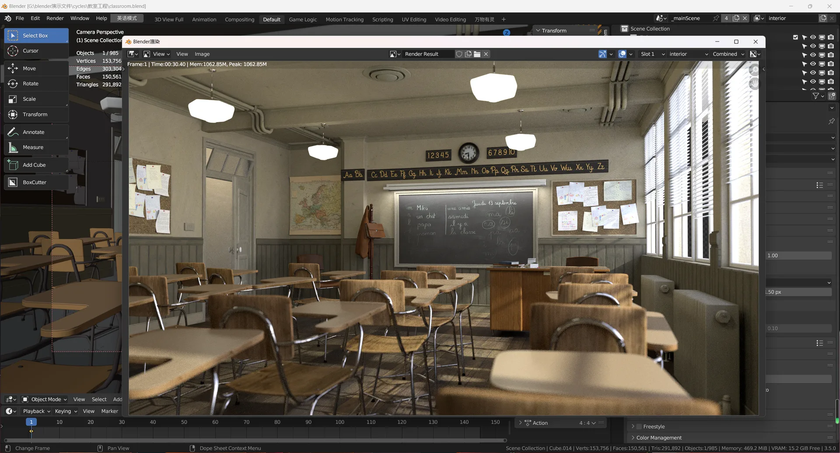Click the Select Box tool button
Screen dimensions: 840x453
click(x=36, y=35)
